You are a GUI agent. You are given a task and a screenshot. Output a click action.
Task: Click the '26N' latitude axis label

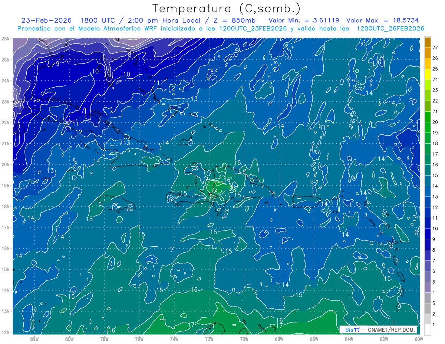point(6,39)
